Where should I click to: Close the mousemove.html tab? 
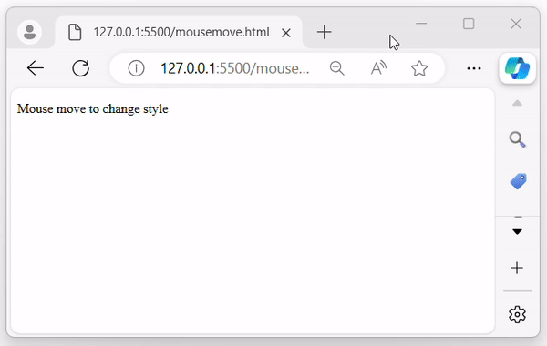point(286,33)
